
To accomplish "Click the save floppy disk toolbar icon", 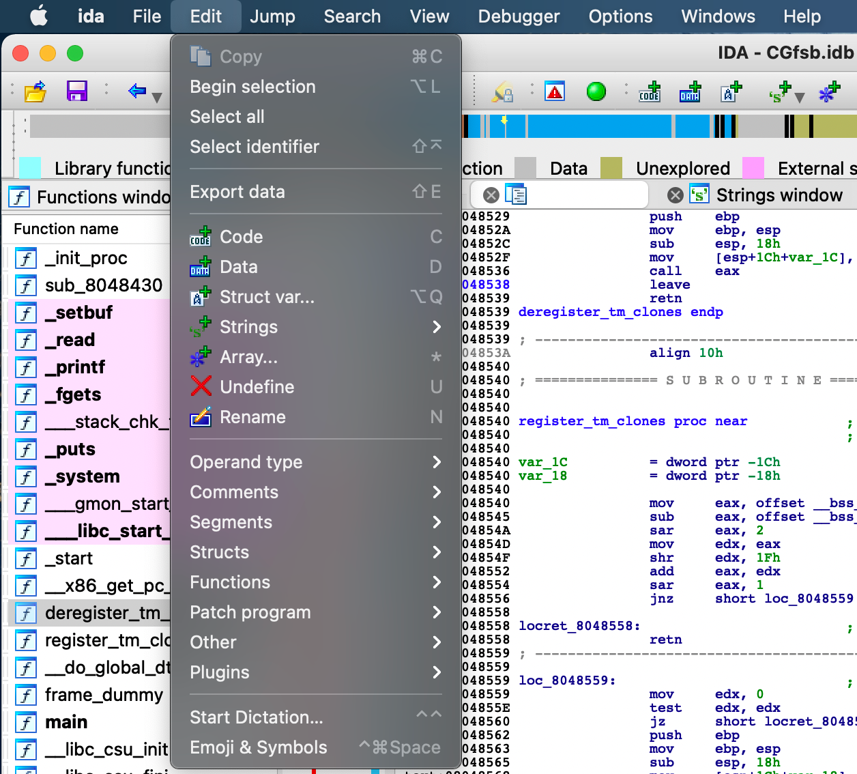I will [77, 91].
